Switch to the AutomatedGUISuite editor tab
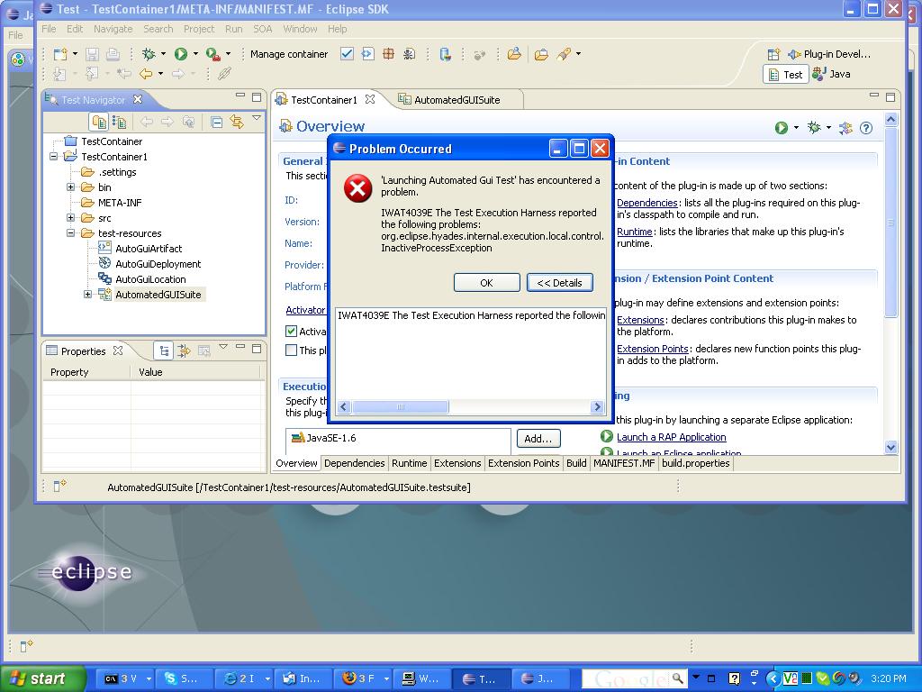This screenshot has width=922, height=692. [456, 100]
